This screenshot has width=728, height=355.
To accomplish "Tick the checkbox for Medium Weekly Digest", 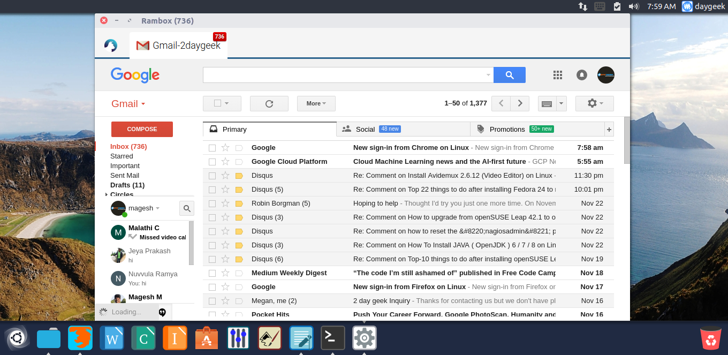I will pyautogui.click(x=213, y=273).
